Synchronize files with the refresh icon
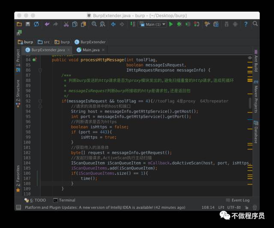 pyautogui.click(x=36, y=24)
